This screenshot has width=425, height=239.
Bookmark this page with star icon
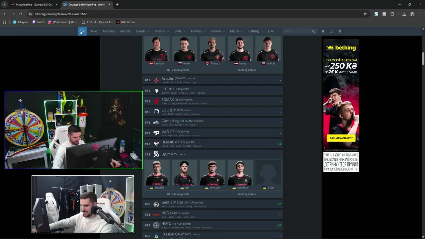[365, 14]
